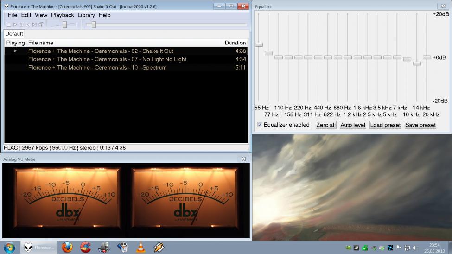Click the network tray icon
The image size is (452, 254).
click(x=407, y=248)
